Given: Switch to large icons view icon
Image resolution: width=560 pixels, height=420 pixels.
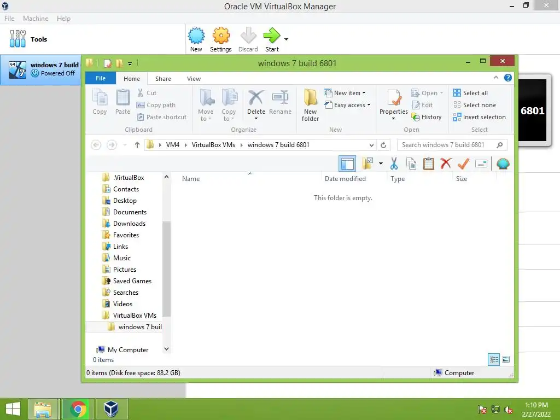Looking at the screenshot, I should tap(506, 360).
